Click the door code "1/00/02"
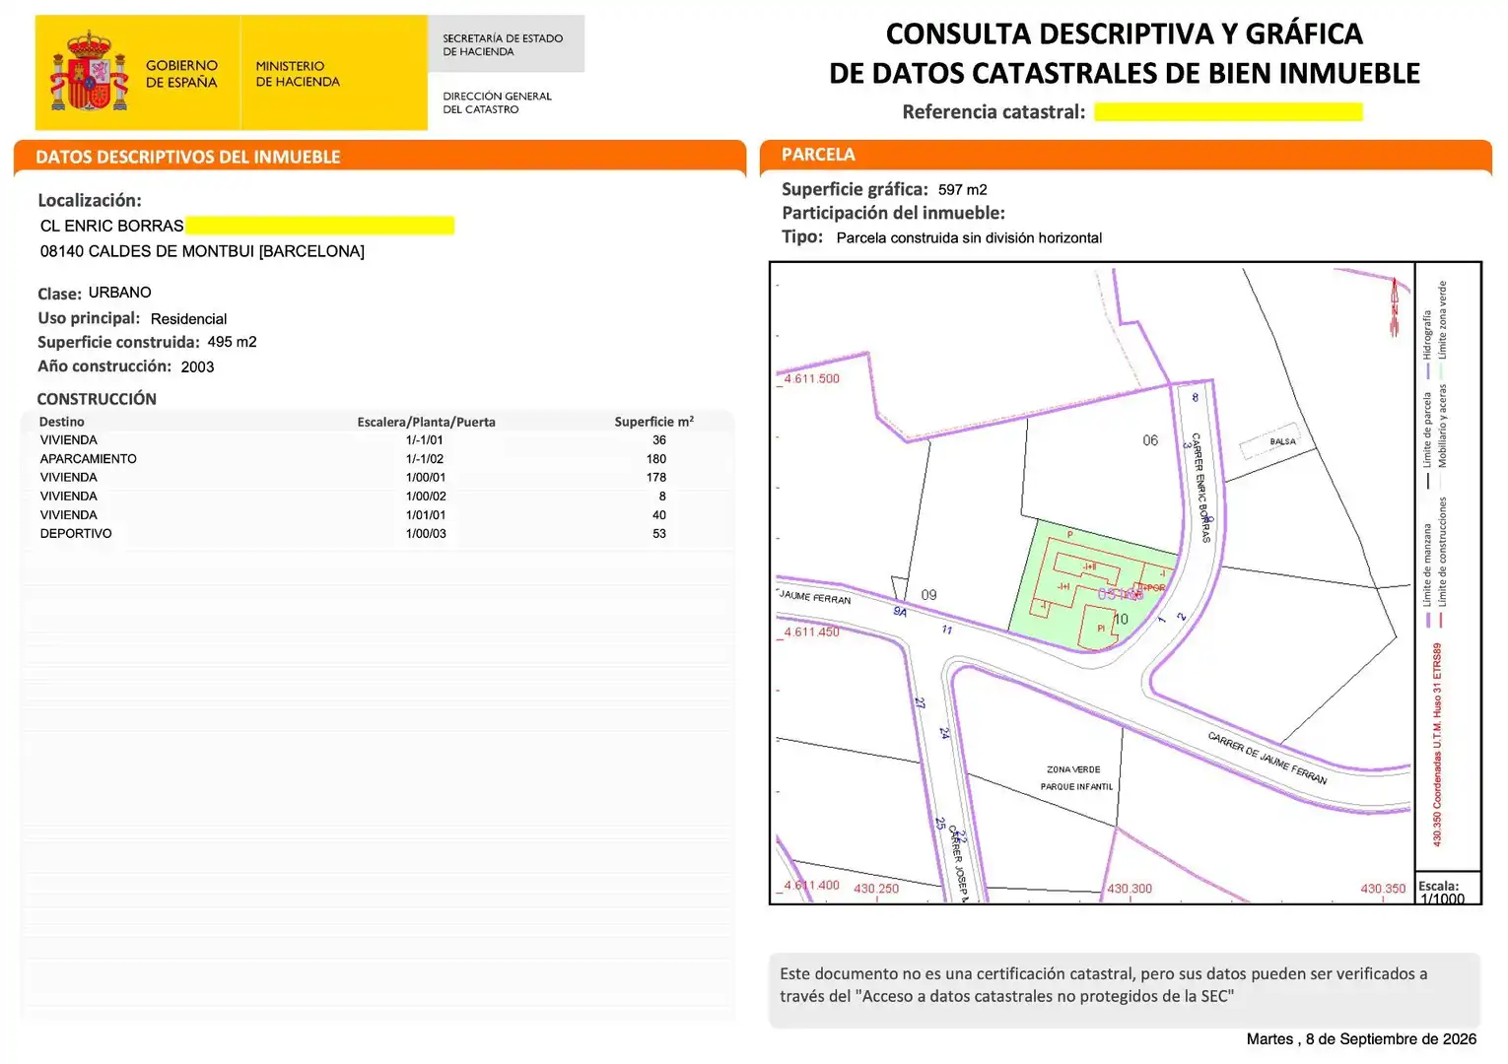 tap(426, 497)
